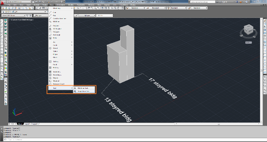
Task: Choose Multiline Text from the Text submenu
Action: 84,88
